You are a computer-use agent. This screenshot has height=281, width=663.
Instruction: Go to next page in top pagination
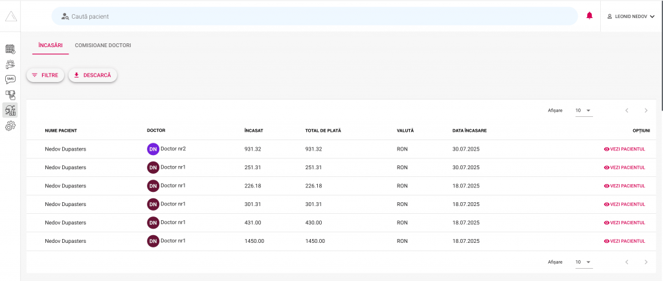(x=646, y=110)
